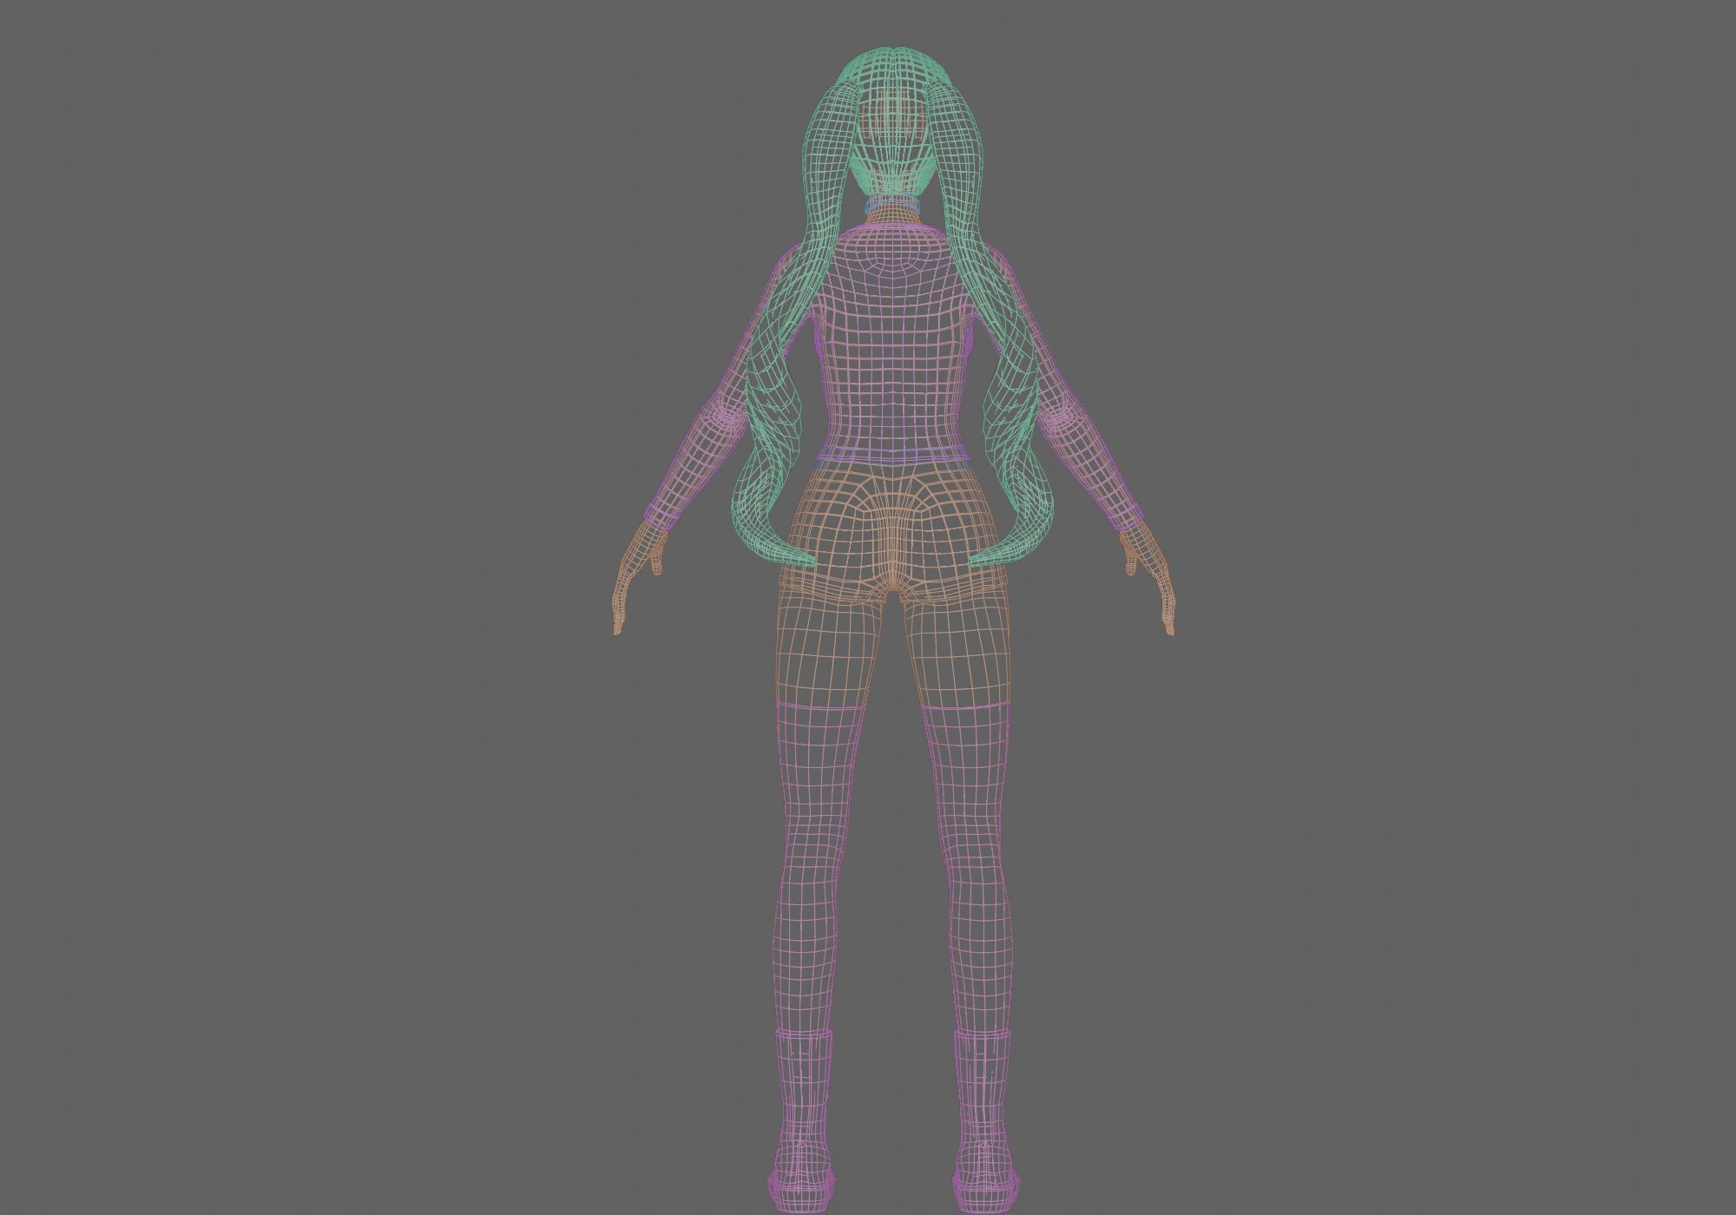Click the center of the pink jacket back
Screen dimensions: 1736x1215
(892, 347)
